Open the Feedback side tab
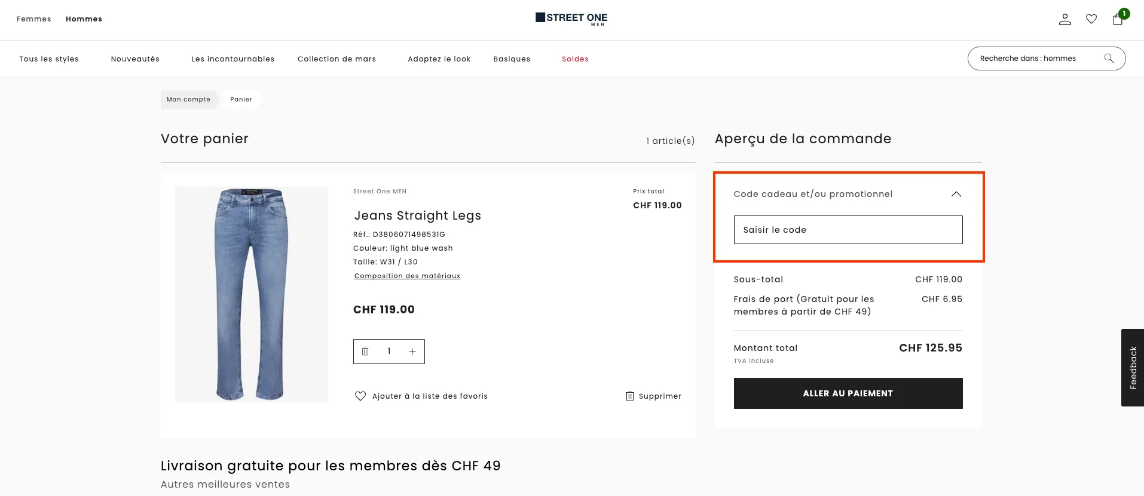The width and height of the screenshot is (1144, 496). 1133,367
